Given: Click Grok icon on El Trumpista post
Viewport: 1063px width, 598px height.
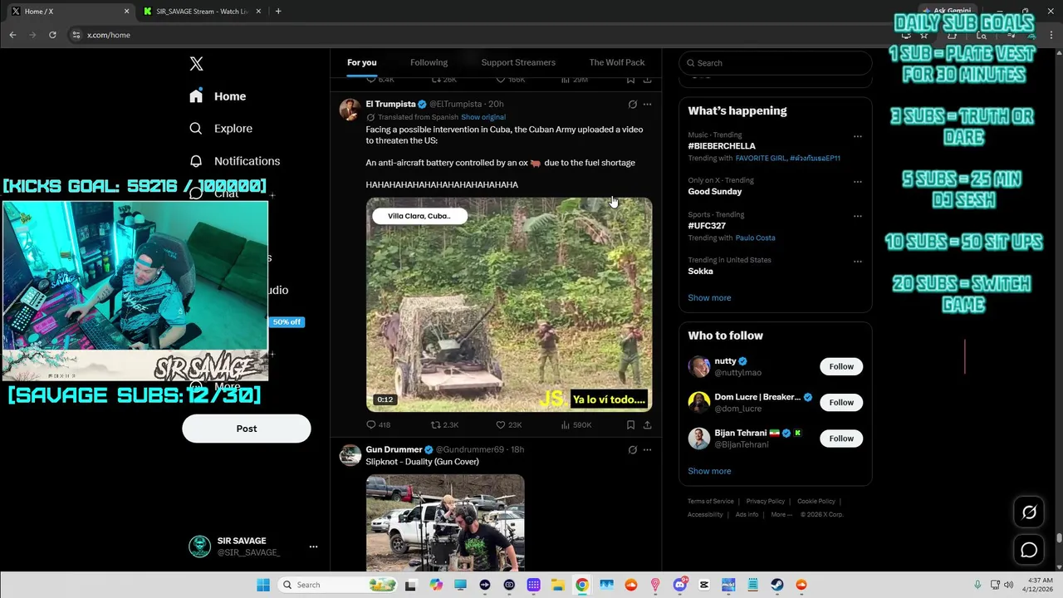Looking at the screenshot, I should pyautogui.click(x=632, y=104).
